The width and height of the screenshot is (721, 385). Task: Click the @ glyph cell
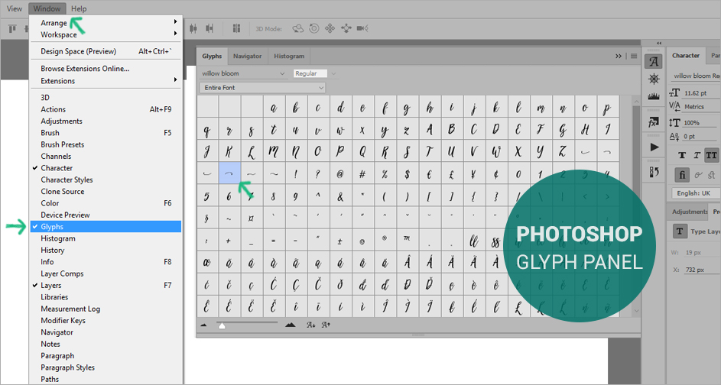click(340, 173)
